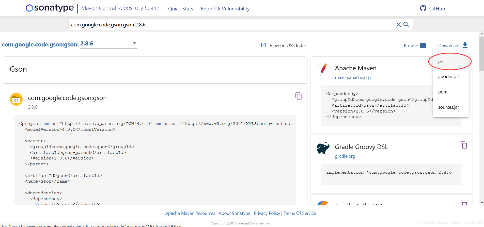Select jar from Downloads menu

pos(441,61)
